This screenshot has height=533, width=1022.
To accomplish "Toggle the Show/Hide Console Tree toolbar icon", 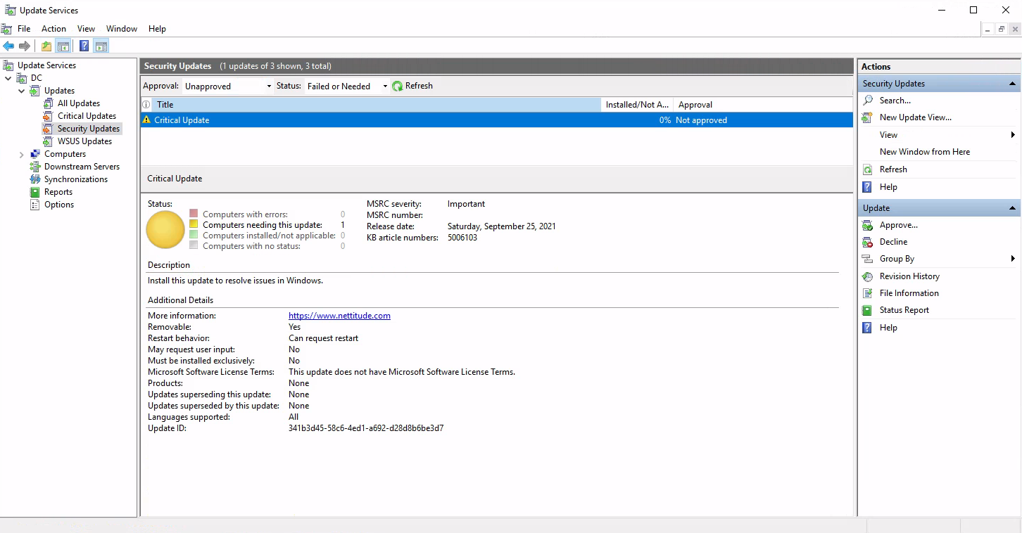I will tap(63, 46).
